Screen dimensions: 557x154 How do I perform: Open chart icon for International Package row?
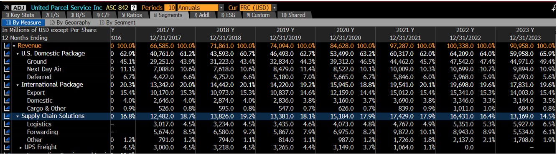[6, 85]
